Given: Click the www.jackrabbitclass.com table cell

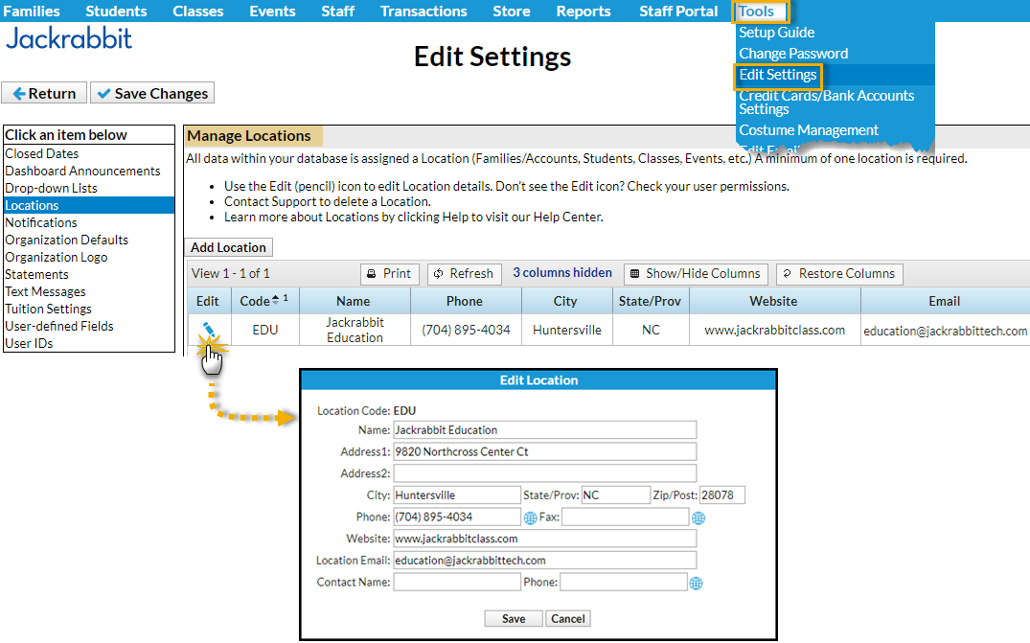Looking at the screenshot, I should 774,330.
